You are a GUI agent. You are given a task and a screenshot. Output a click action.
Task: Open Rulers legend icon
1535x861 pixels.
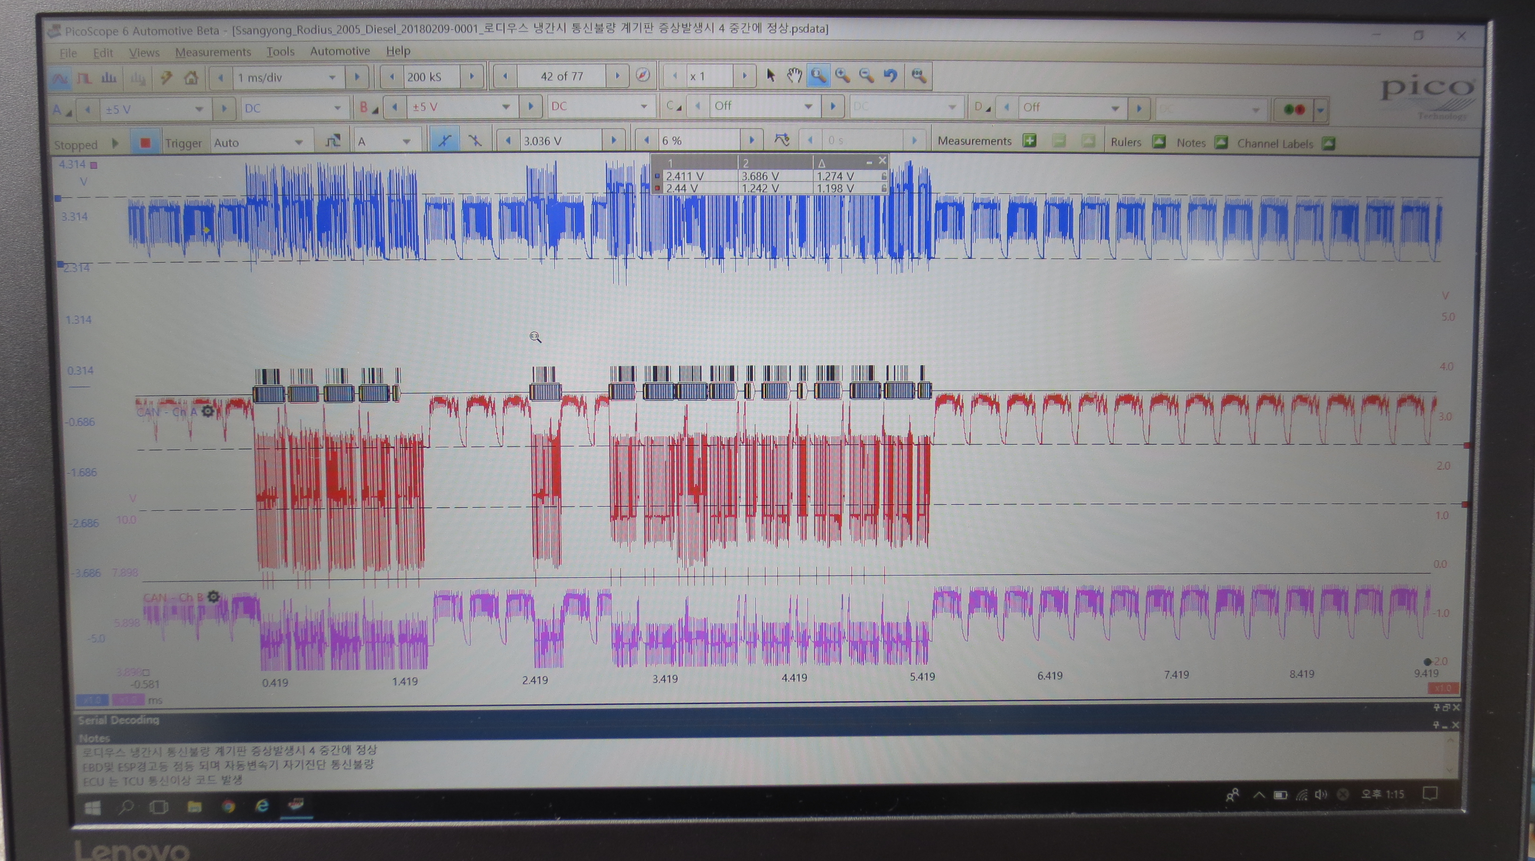click(x=1158, y=142)
